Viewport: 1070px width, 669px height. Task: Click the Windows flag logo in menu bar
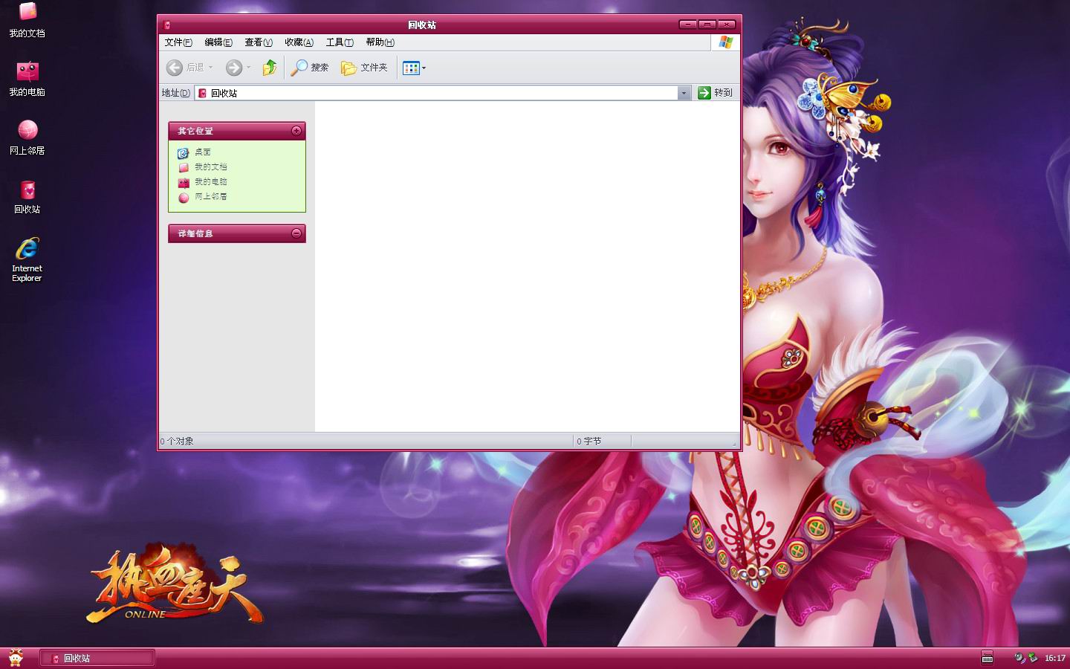[726, 42]
